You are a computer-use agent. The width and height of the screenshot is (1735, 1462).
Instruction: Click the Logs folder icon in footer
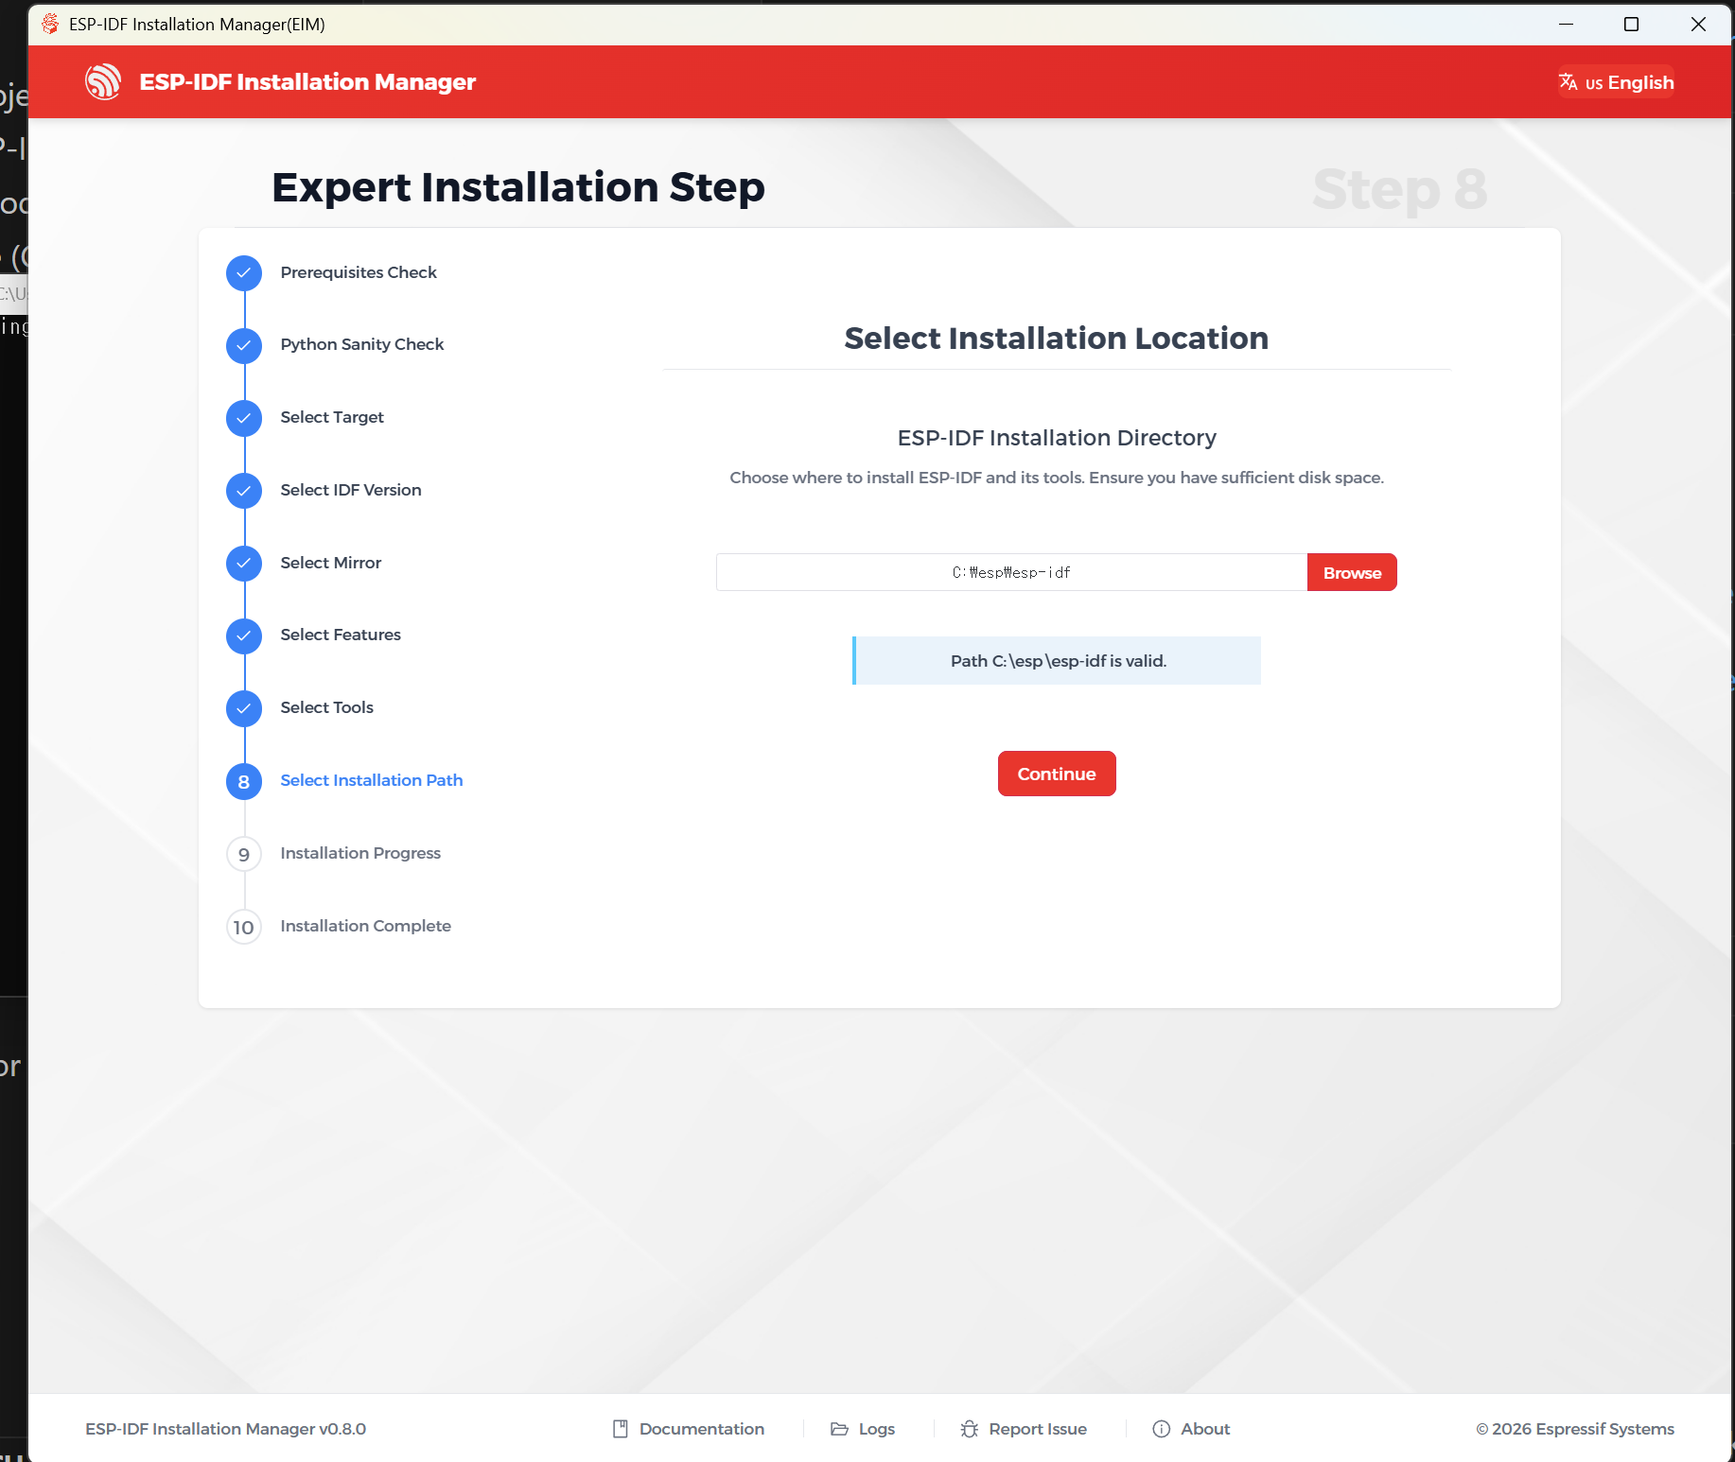tap(839, 1429)
